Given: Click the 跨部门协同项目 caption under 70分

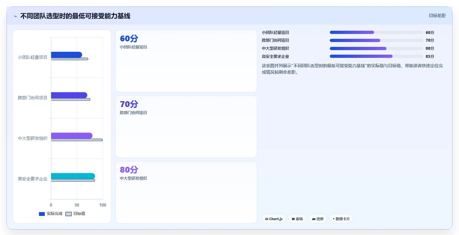Looking at the screenshot, I should [133, 113].
